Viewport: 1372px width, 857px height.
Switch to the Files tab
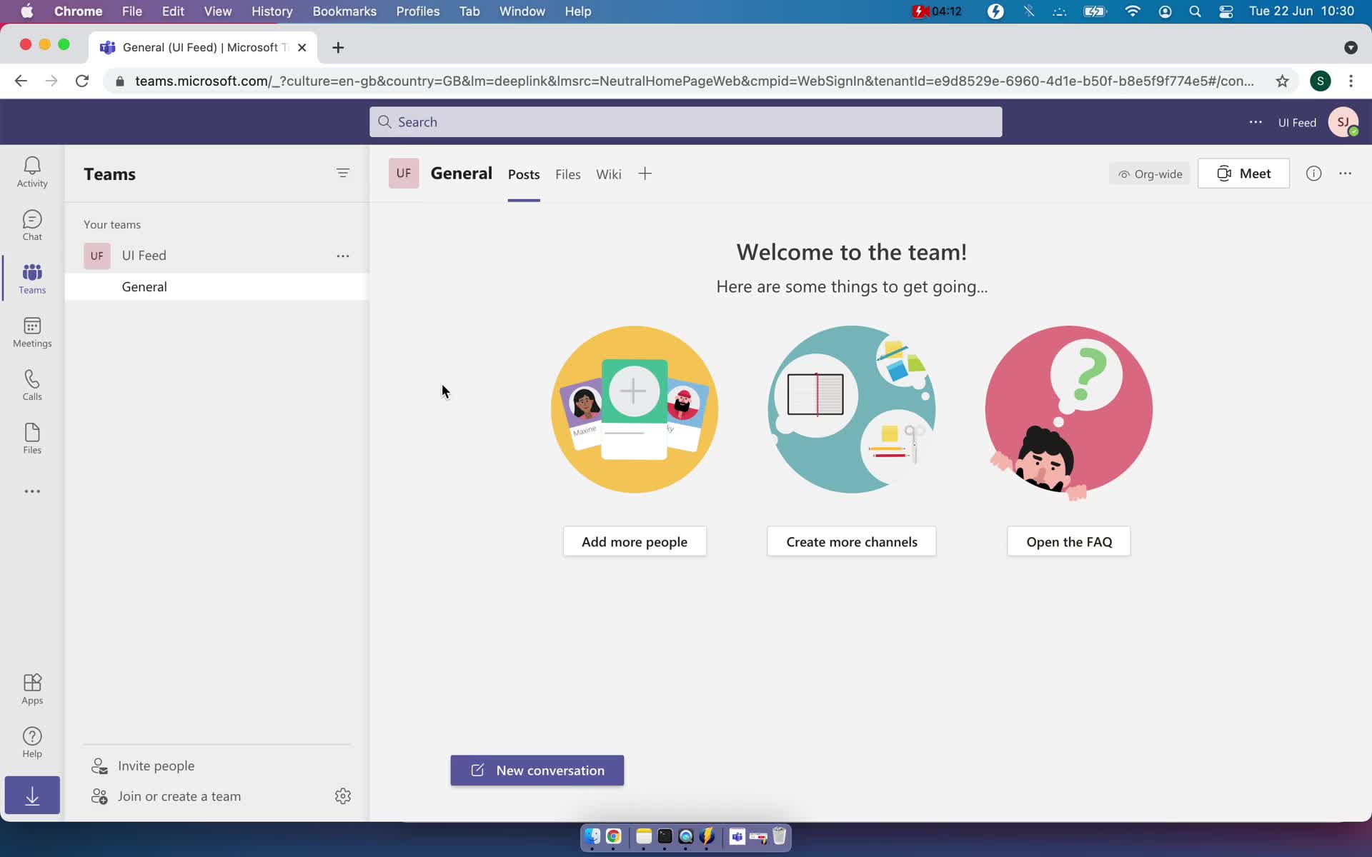[568, 174]
